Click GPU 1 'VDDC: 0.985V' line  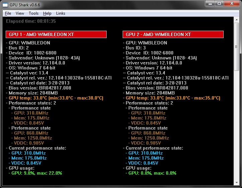click(x=27, y=143)
